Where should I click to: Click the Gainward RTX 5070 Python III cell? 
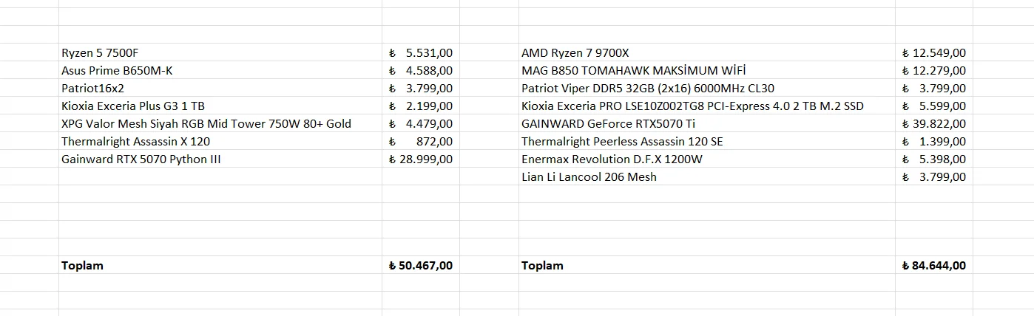(x=220, y=159)
